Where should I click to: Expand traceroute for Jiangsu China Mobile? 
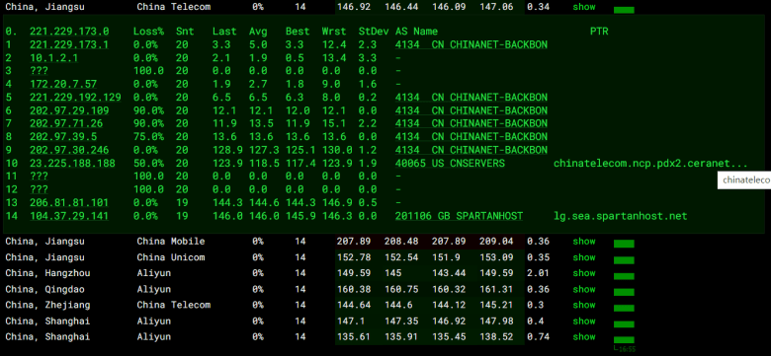583,242
